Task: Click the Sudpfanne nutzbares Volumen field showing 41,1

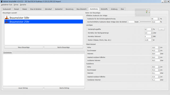Action: [x=156, y=80]
